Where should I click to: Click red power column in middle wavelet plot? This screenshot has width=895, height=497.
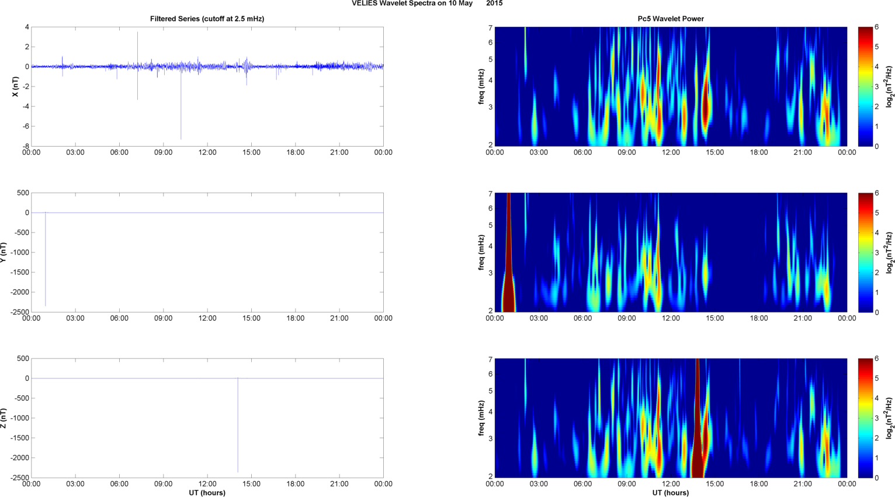pyautogui.click(x=509, y=252)
